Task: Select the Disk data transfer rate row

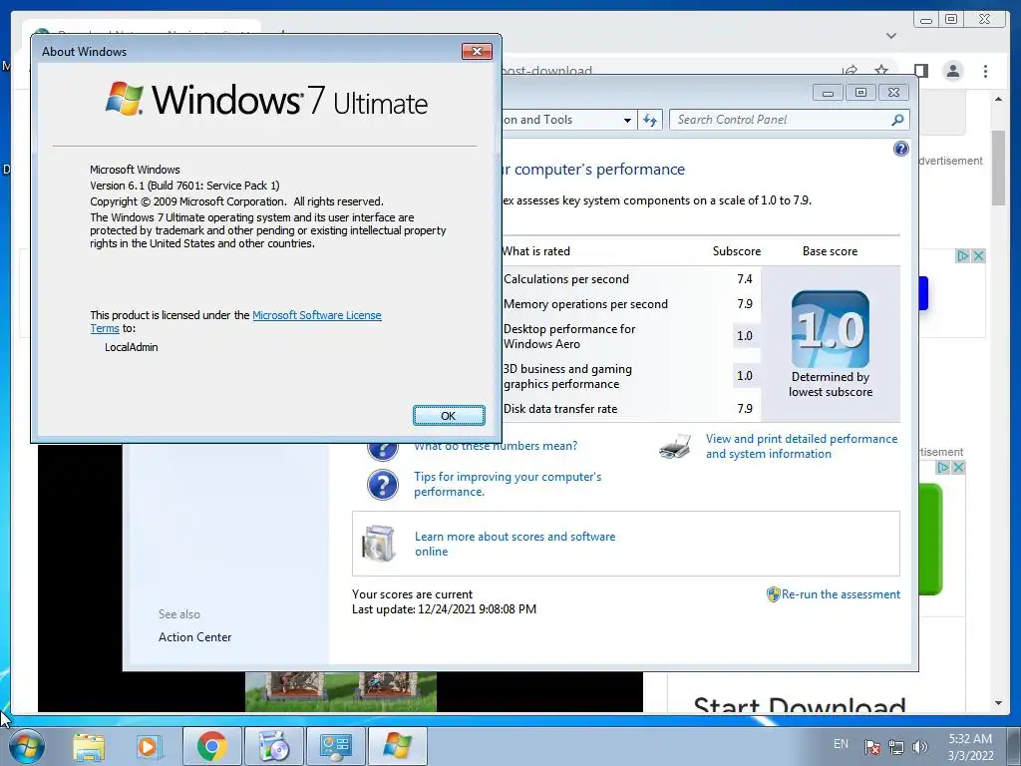Action: point(630,409)
